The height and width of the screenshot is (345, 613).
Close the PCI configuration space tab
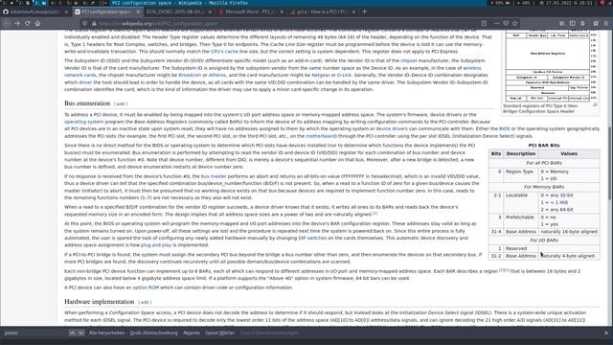(x=138, y=12)
